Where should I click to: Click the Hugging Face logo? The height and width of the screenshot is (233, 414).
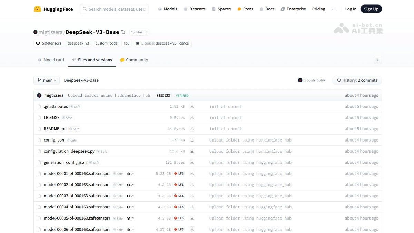pos(53,9)
